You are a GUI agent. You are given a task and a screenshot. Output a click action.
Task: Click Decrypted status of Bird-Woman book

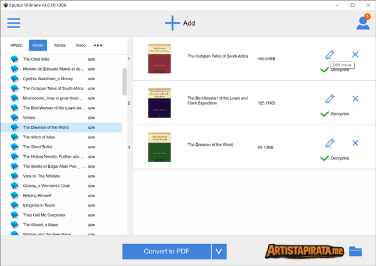tap(335, 114)
